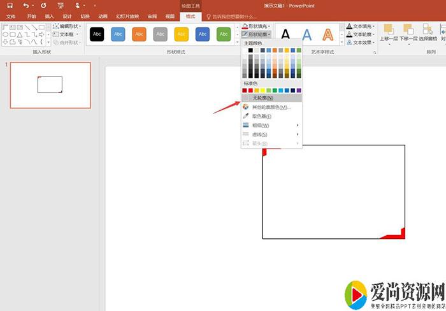The width and height of the screenshot is (446, 311).
Task: Open the Text Fill (文本填充) dropdown
Action: [x=361, y=26]
